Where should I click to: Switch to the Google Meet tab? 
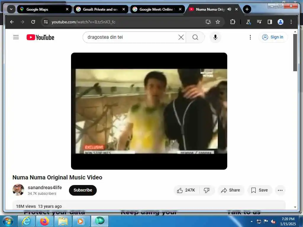157,9
